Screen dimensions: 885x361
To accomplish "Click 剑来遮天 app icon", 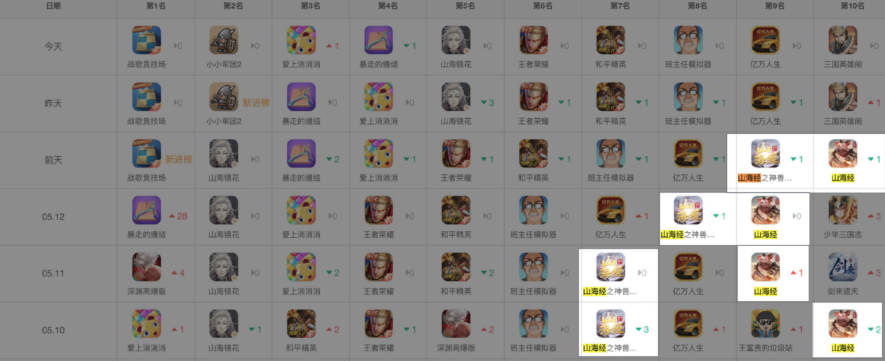I will (x=843, y=267).
